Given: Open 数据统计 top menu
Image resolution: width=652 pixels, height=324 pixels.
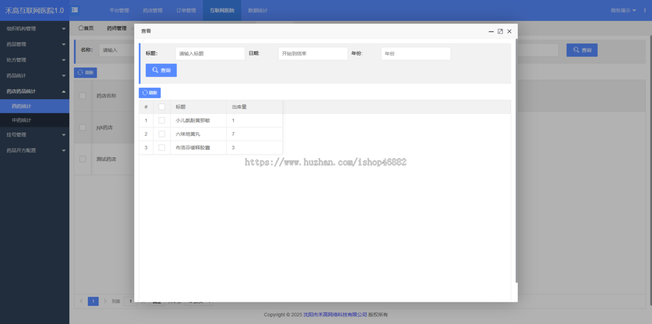Looking at the screenshot, I should 258,10.
